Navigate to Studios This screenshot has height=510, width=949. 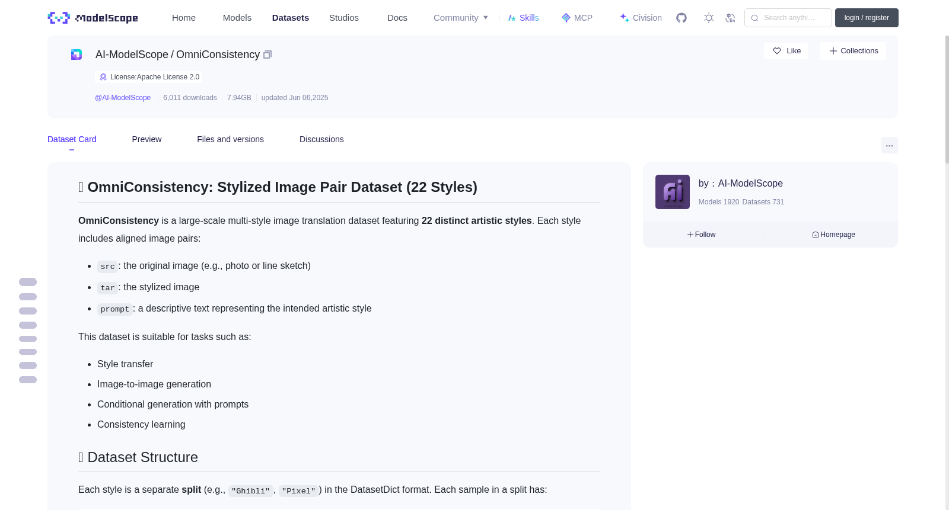(x=344, y=18)
